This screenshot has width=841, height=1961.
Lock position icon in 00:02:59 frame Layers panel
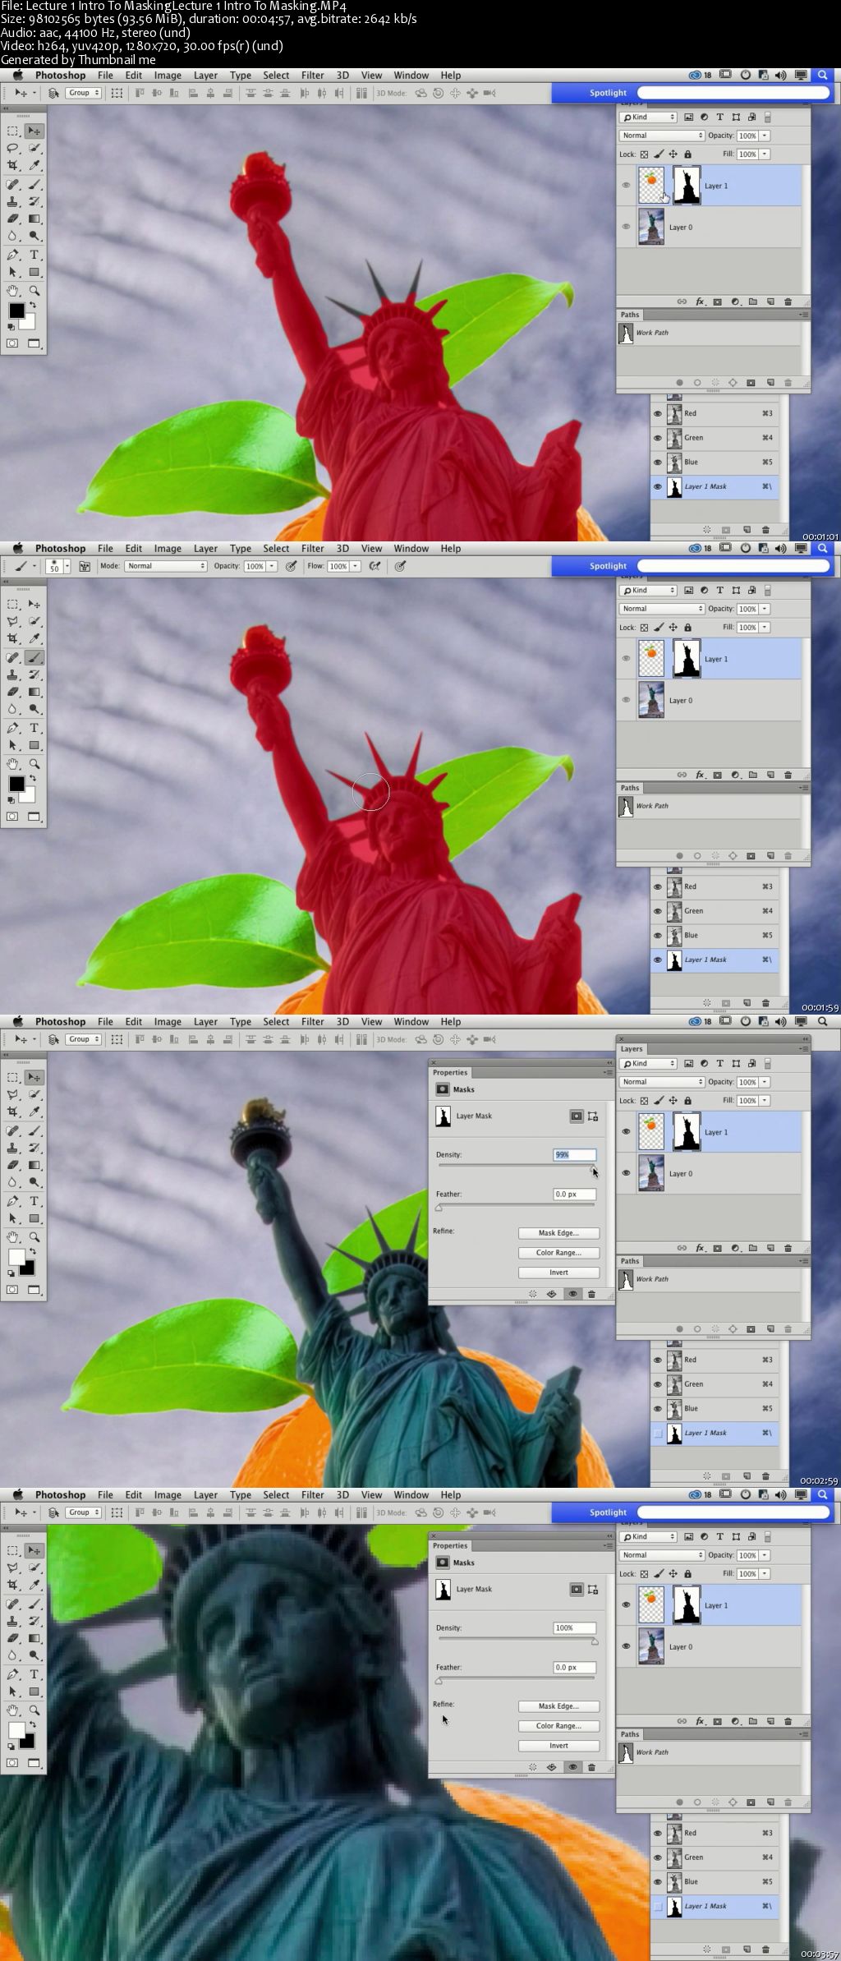[673, 1100]
